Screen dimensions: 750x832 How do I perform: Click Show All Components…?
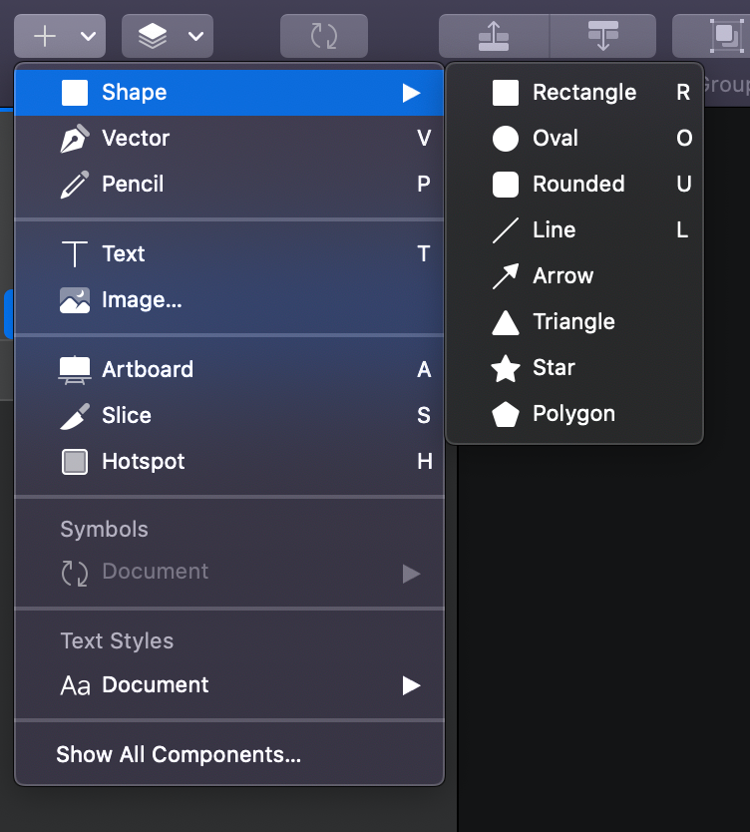(179, 755)
